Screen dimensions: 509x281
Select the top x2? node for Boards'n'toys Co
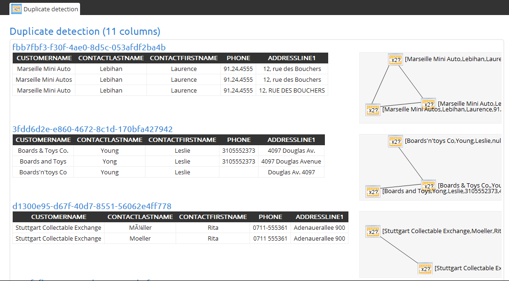click(x=396, y=141)
